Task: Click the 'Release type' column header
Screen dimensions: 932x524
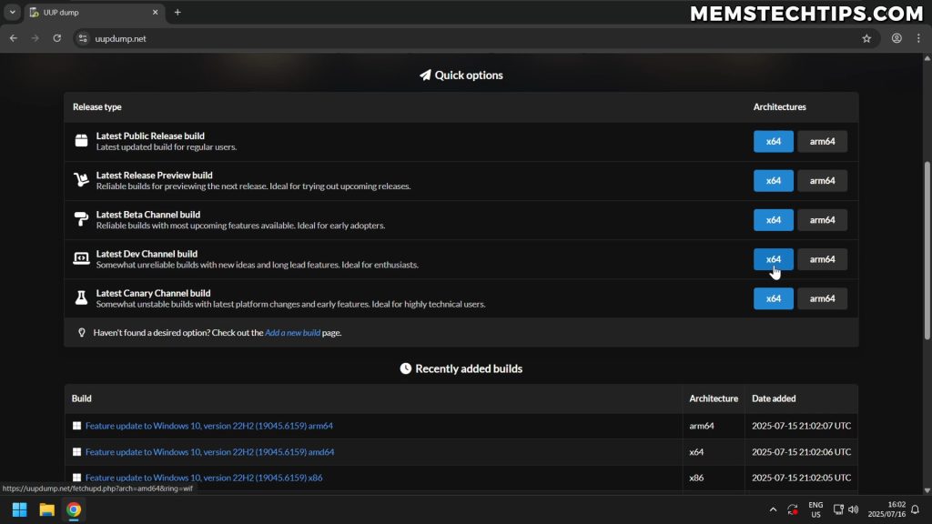Action: (96, 107)
